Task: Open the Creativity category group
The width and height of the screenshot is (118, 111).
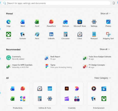Action: click(x=72, y=93)
